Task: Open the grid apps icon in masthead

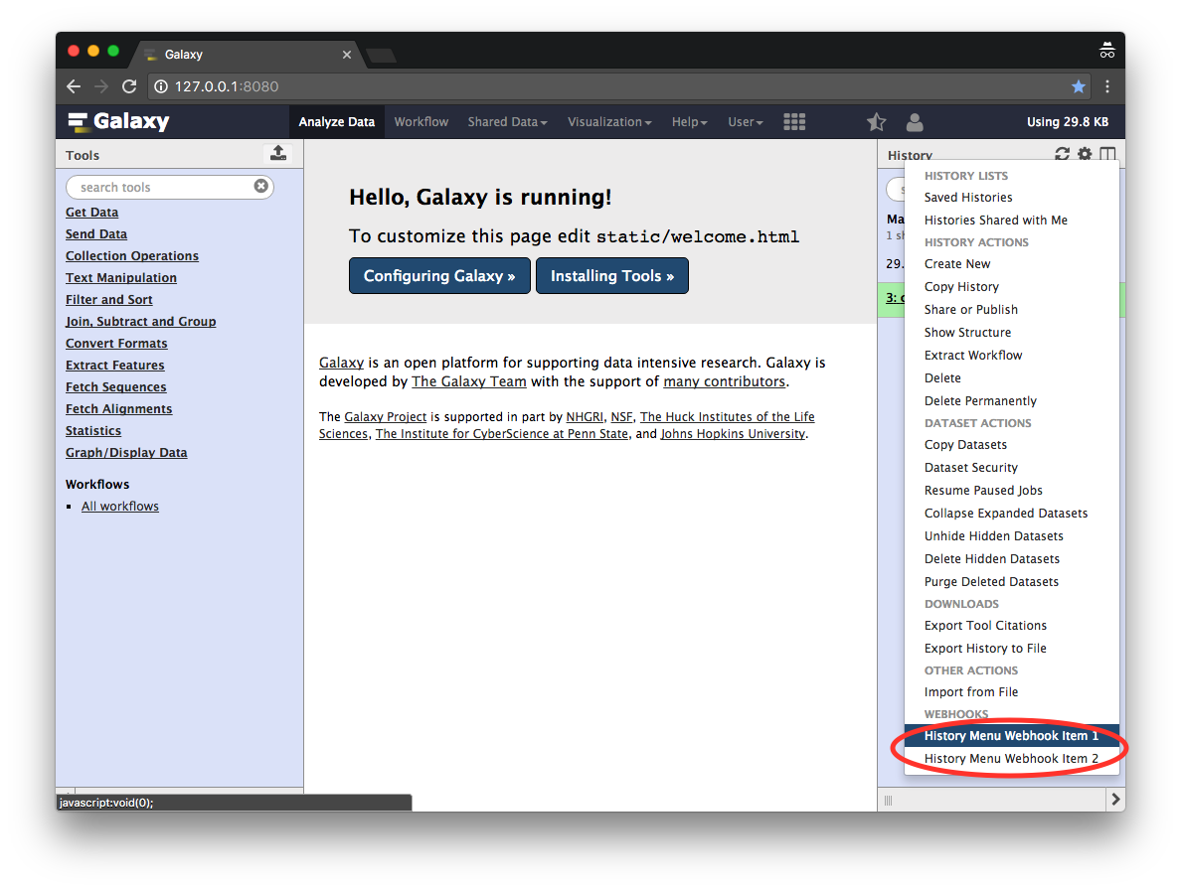Action: 794,122
